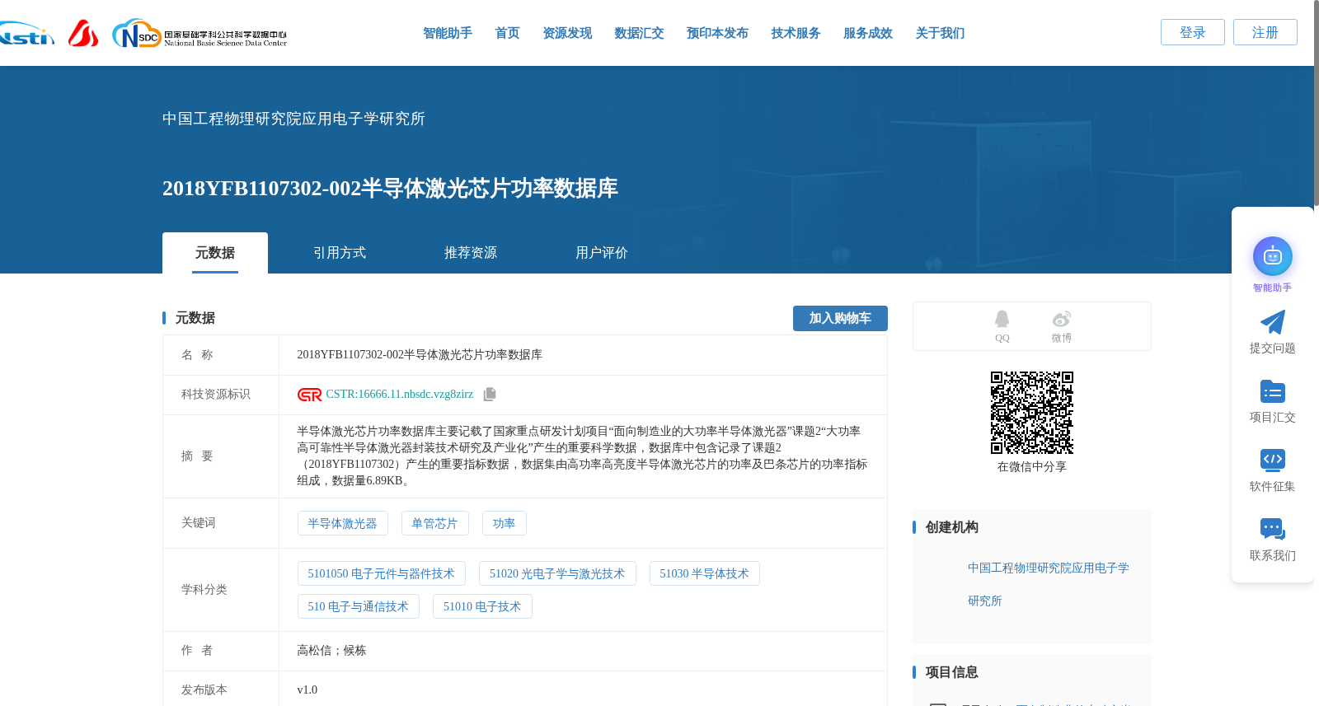
Task: Click the 登录 button
Action: click(x=1193, y=32)
